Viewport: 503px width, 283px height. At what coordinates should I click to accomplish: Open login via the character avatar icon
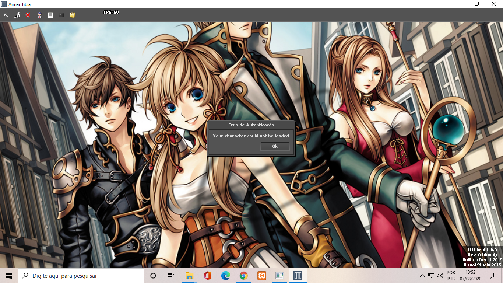click(x=39, y=15)
